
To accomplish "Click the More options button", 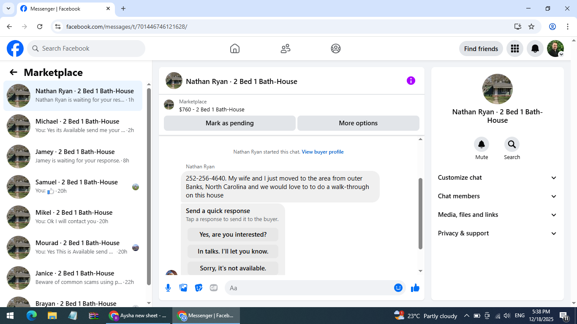I will (358, 123).
